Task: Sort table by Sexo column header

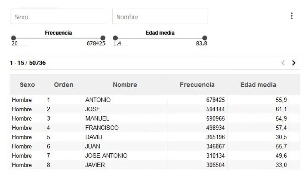Action: click(27, 85)
